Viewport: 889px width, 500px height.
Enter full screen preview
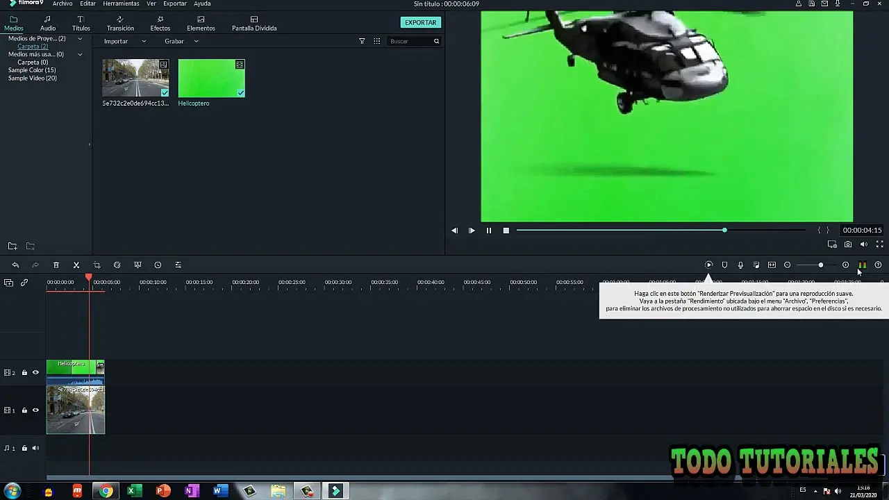click(x=879, y=244)
